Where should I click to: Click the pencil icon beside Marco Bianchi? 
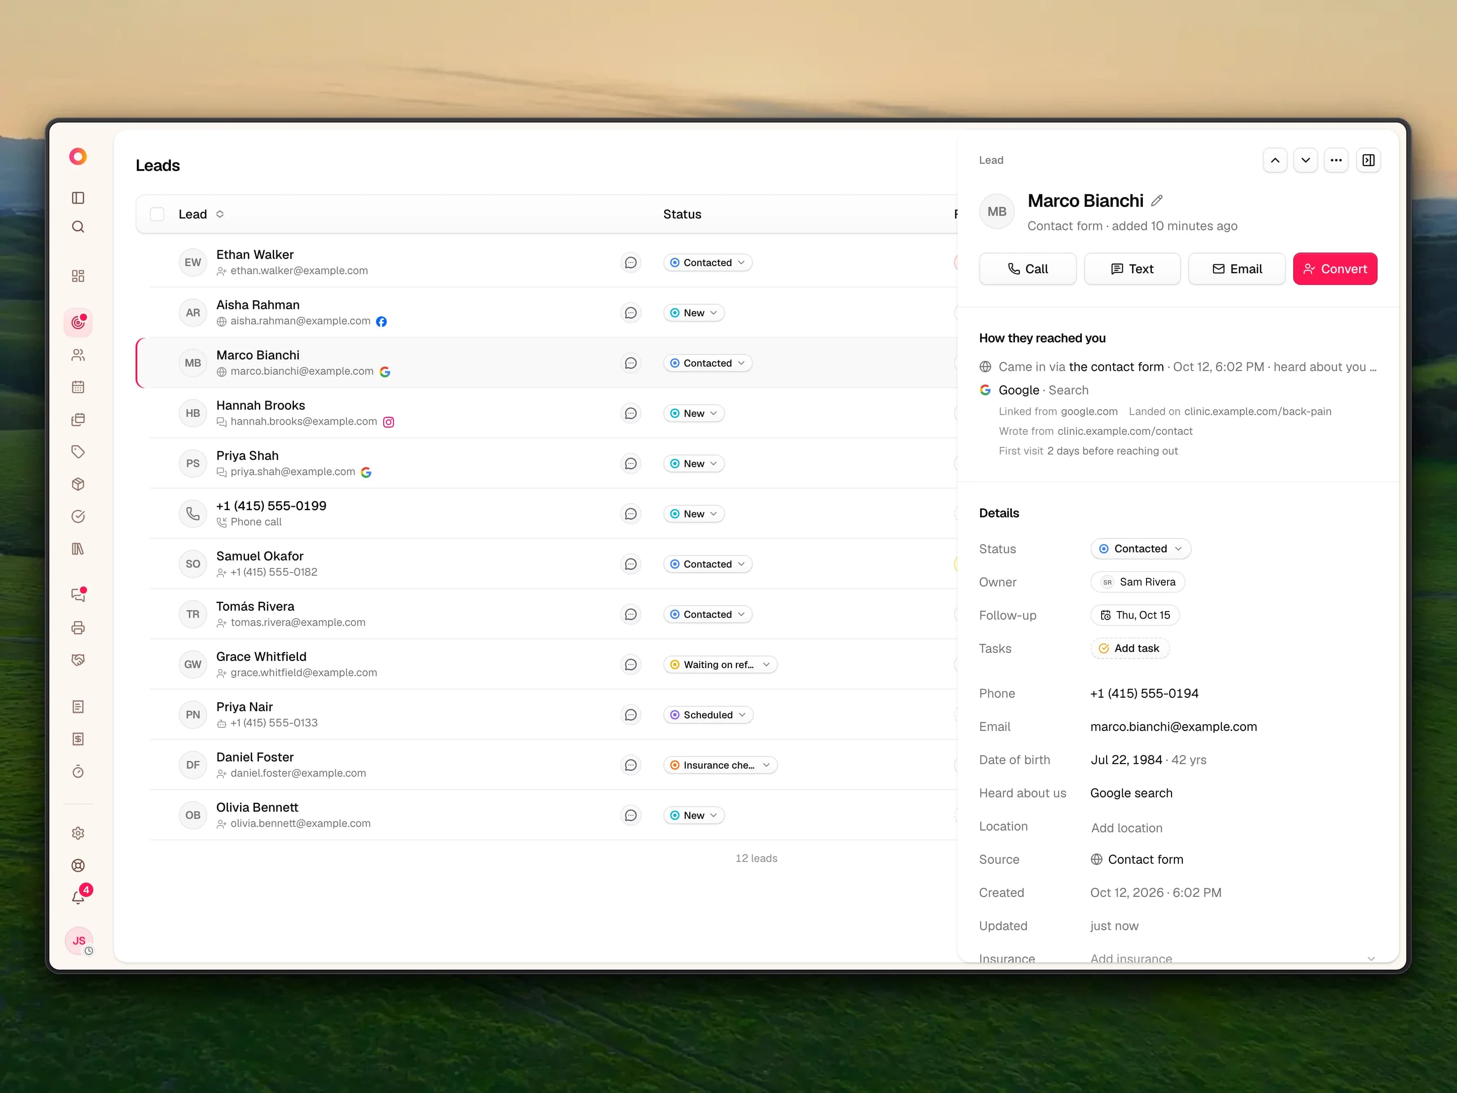(x=1157, y=201)
